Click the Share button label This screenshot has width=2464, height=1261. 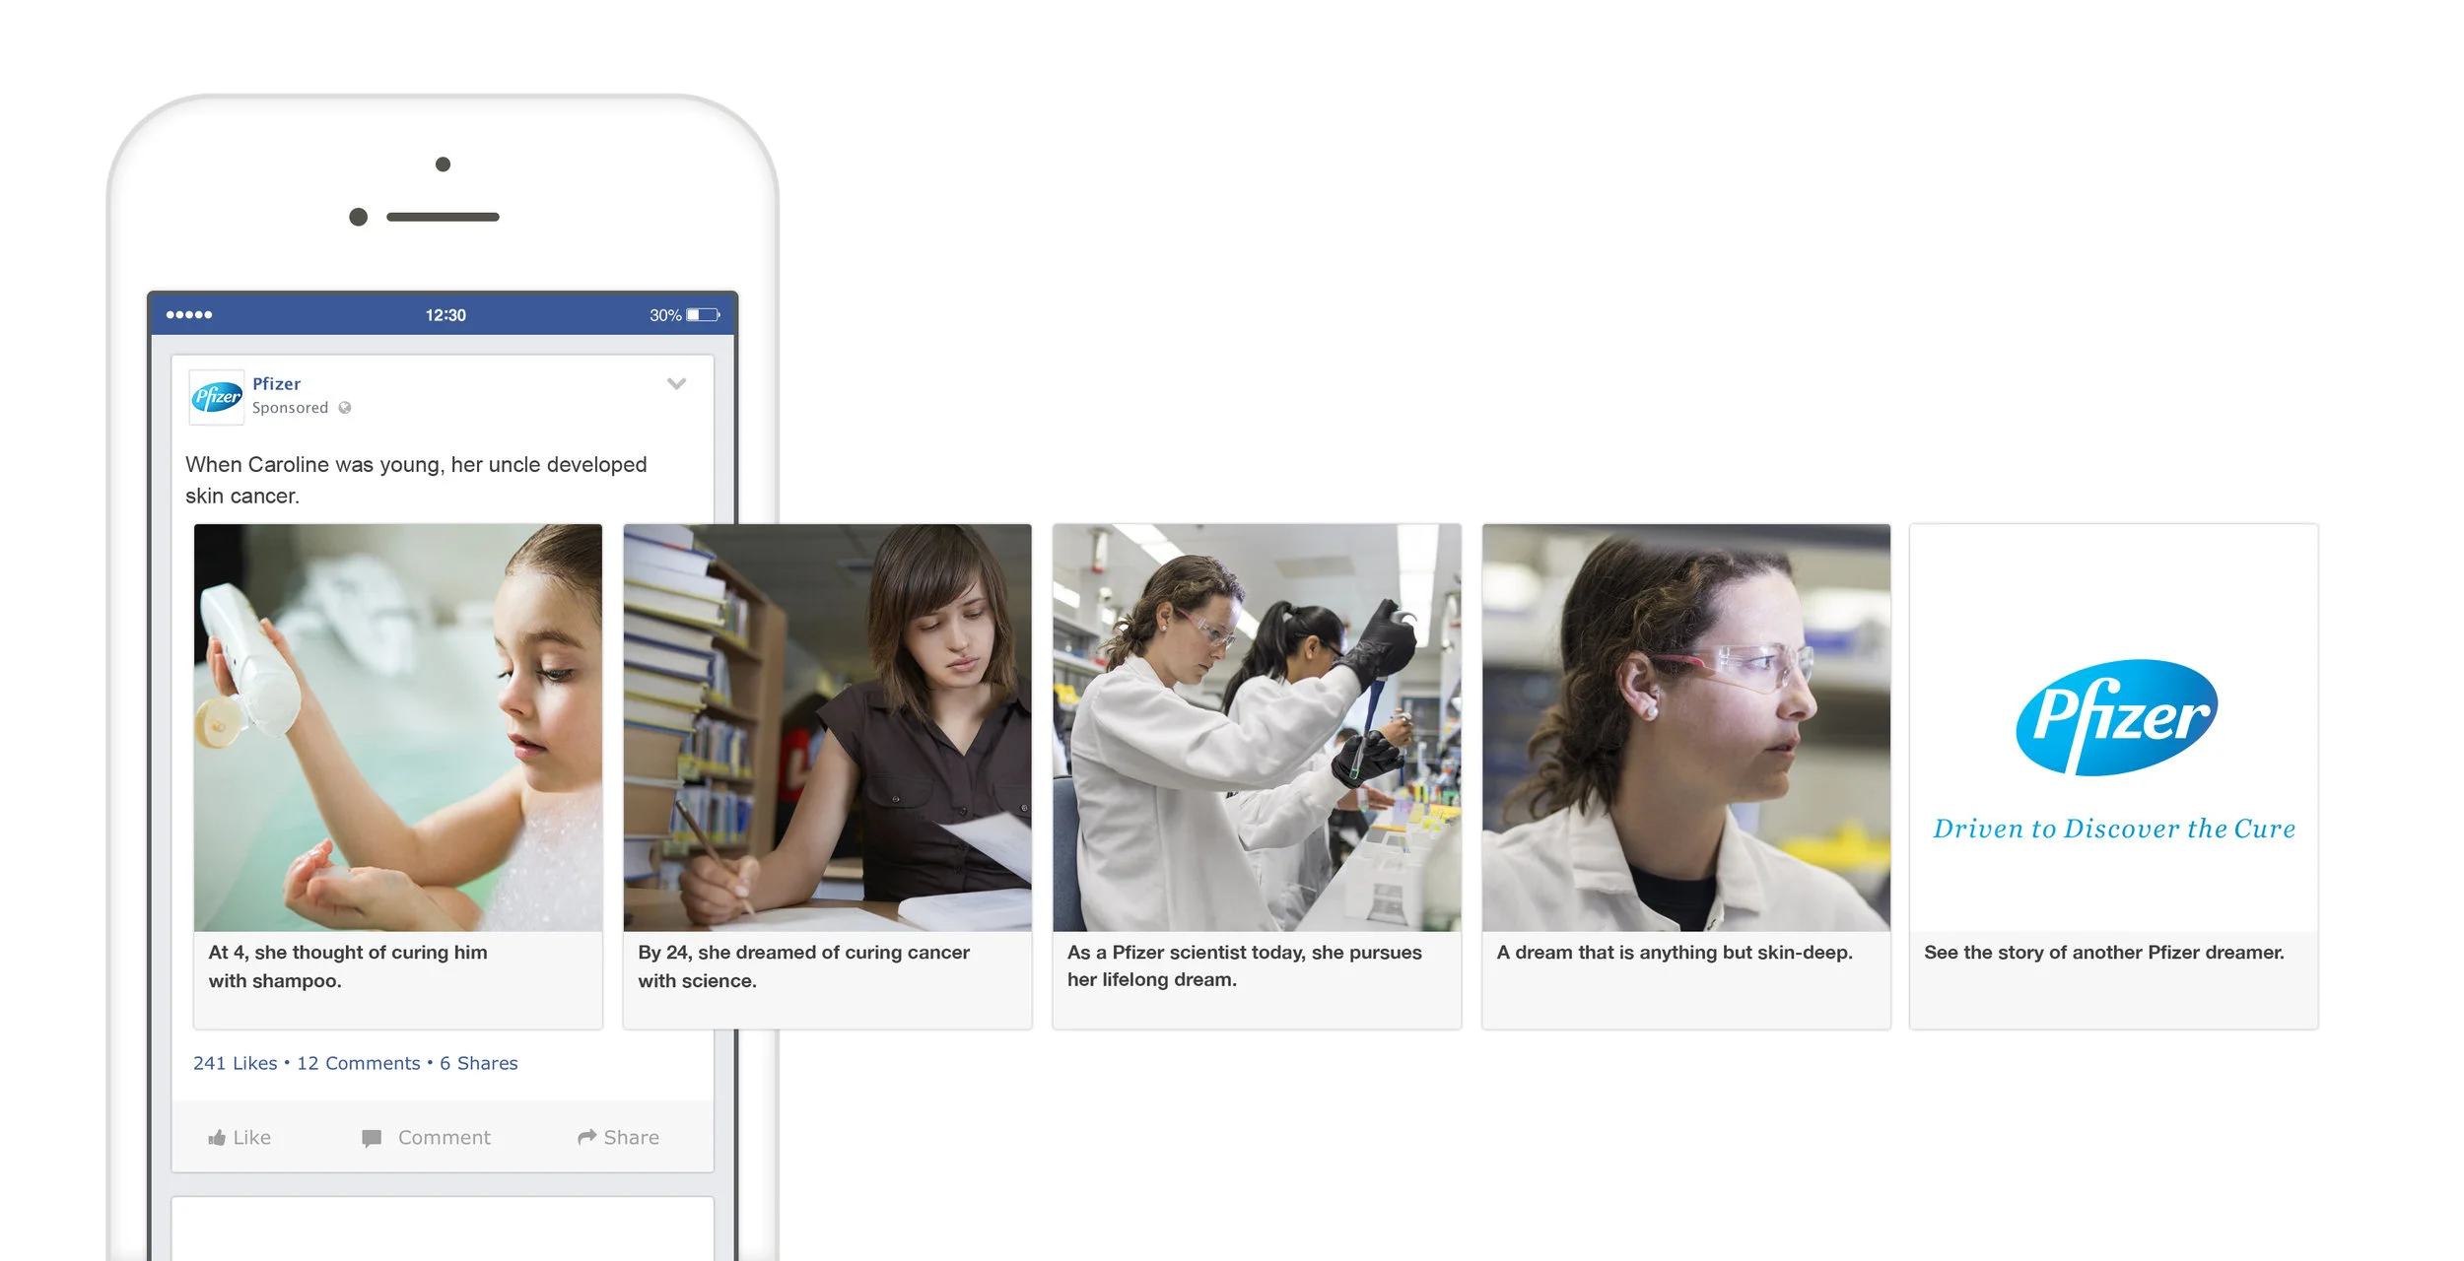632,1138
